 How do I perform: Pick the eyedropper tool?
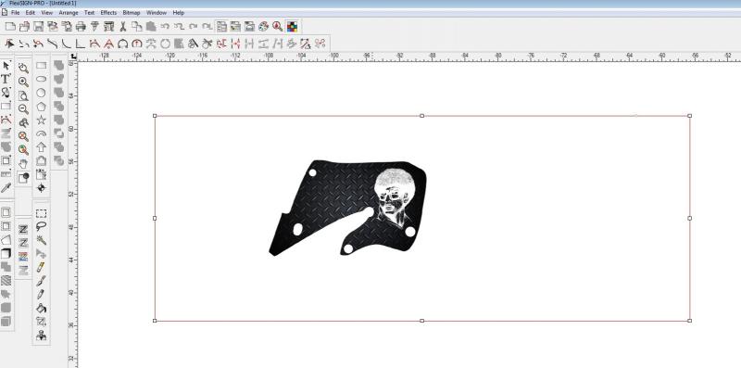[x=6, y=188]
